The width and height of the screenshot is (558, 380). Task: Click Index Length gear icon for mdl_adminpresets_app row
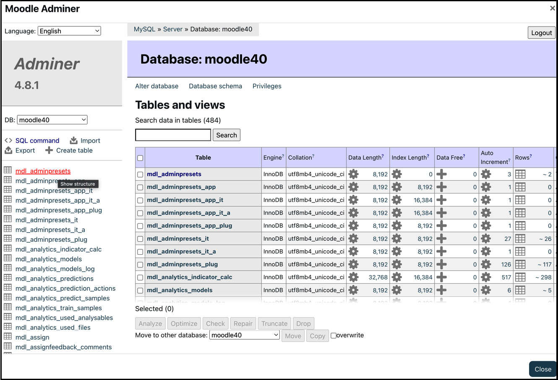point(397,187)
